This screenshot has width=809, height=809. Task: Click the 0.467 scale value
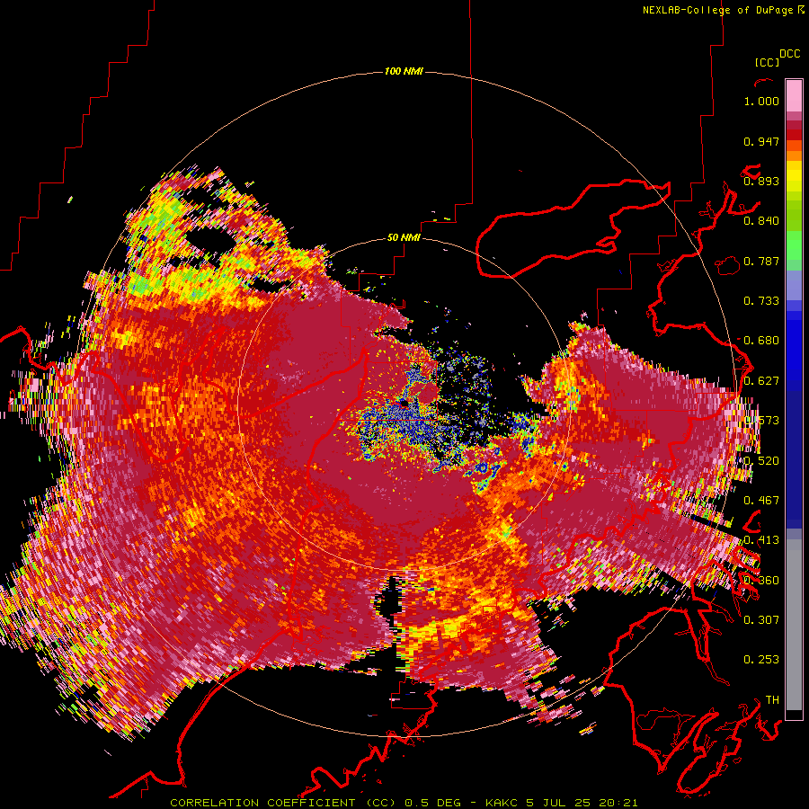click(x=761, y=501)
